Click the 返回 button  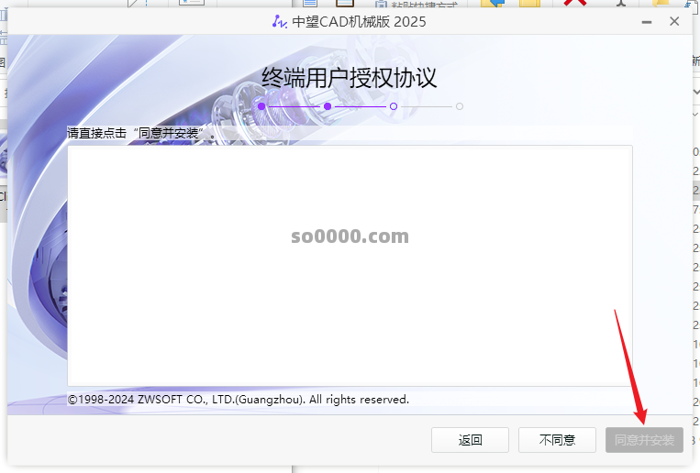click(x=470, y=440)
